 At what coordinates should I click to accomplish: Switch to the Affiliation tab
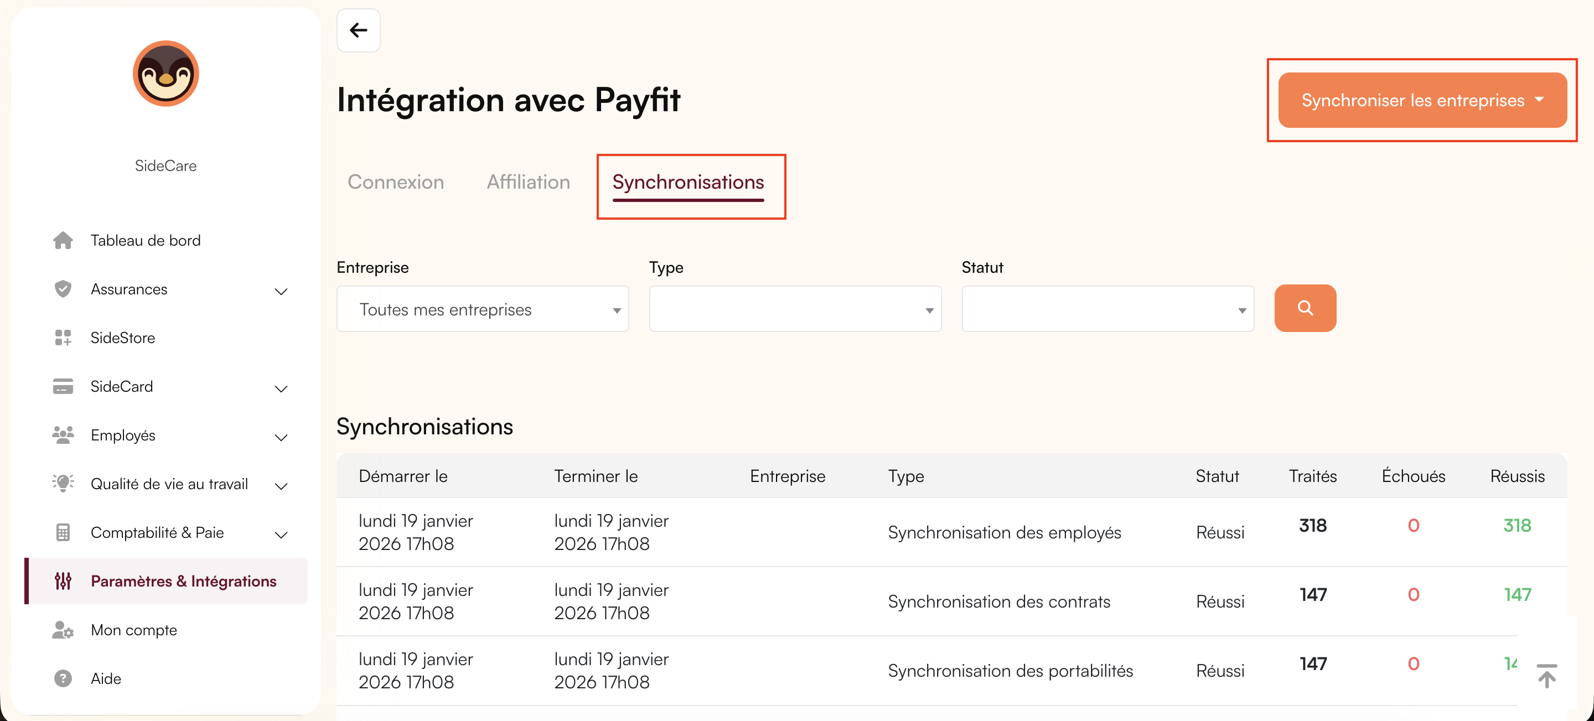pos(528,182)
